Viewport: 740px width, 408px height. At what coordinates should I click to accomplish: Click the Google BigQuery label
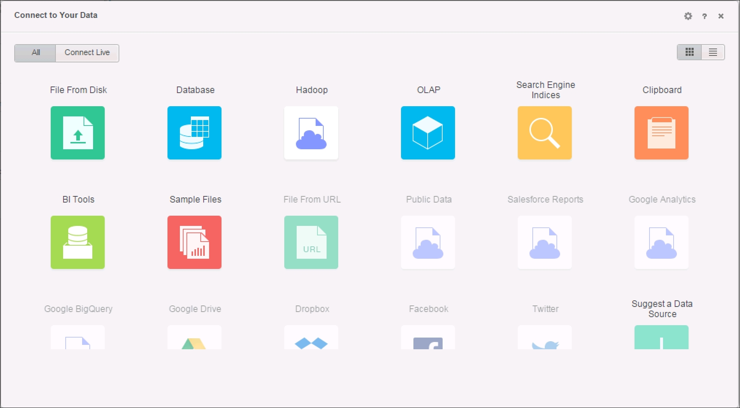point(78,309)
